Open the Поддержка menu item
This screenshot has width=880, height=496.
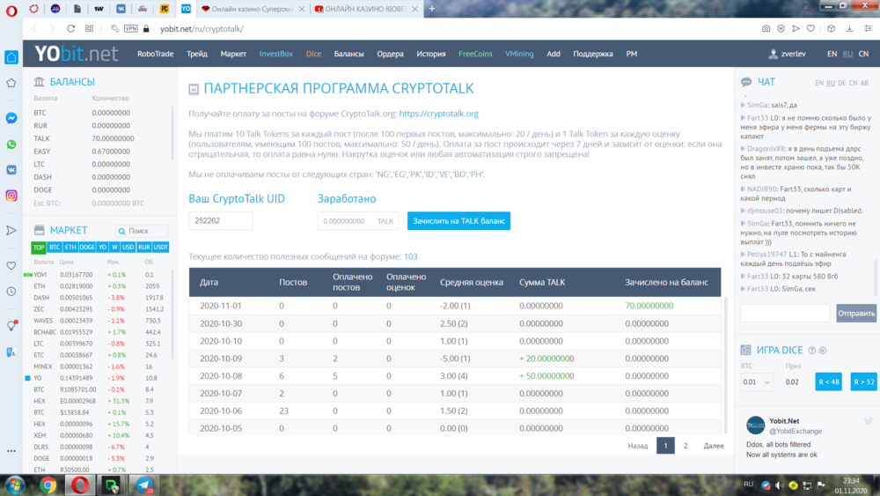(x=592, y=54)
